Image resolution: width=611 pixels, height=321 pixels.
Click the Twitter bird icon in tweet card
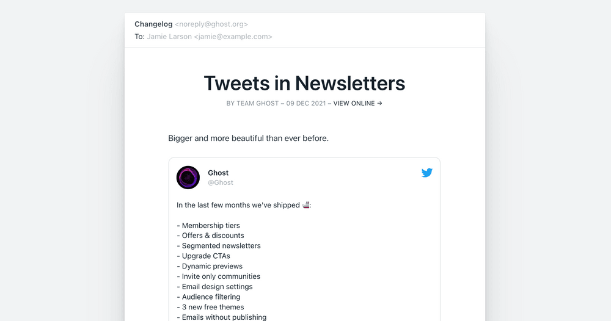pos(427,172)
